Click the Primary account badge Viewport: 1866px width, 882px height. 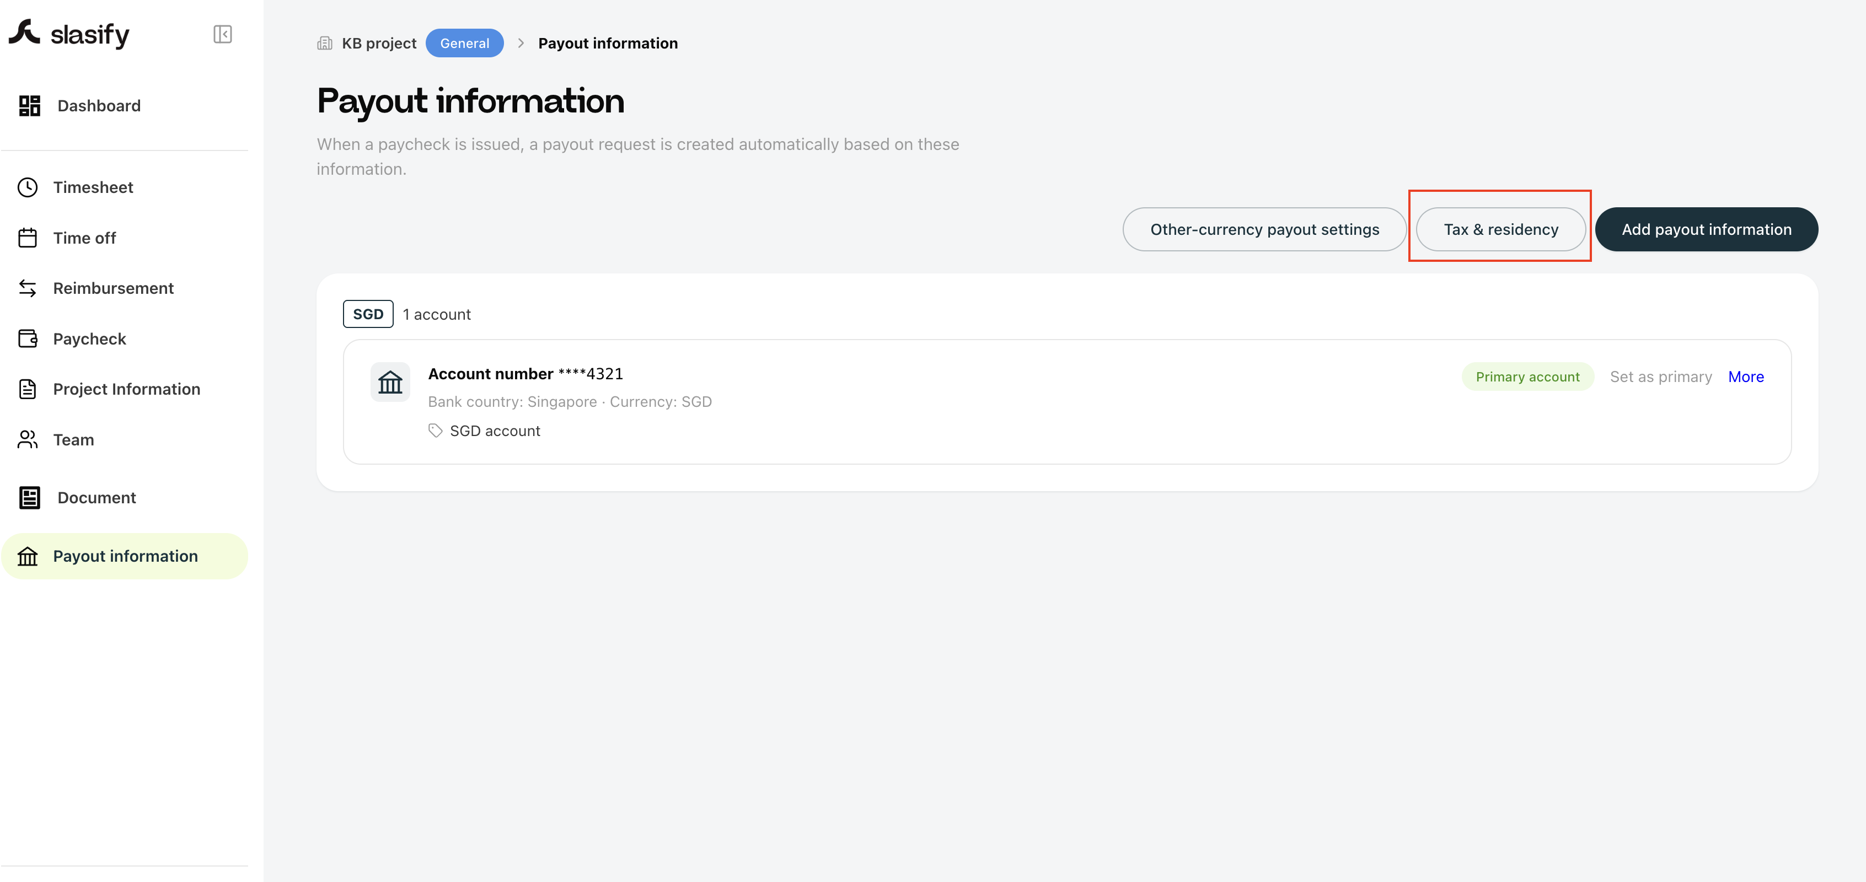[1528, 377]
